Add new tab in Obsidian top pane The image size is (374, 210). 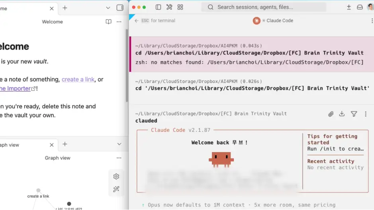pos(65,8)
